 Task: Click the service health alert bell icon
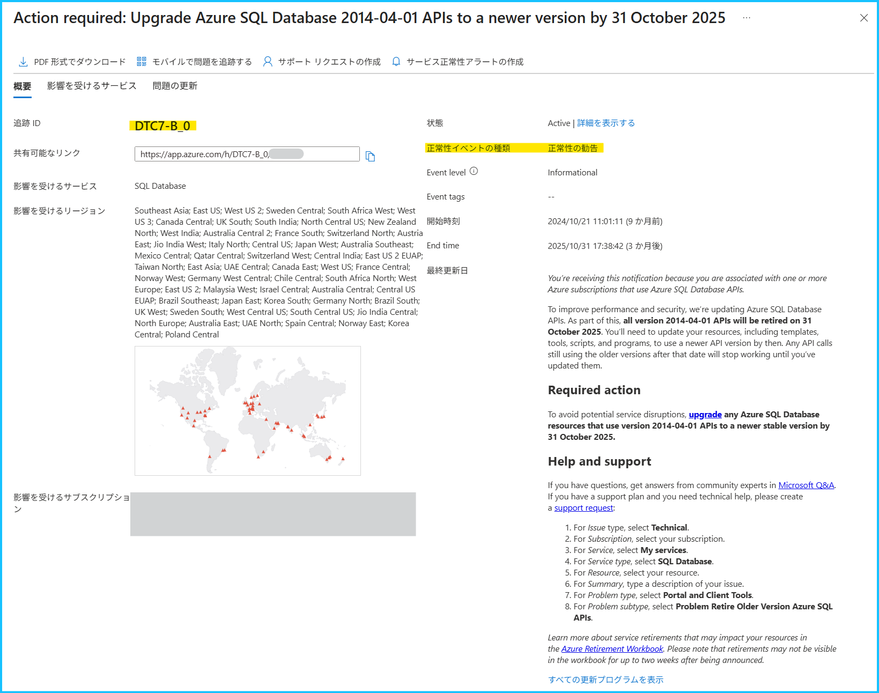click(396, 62)
